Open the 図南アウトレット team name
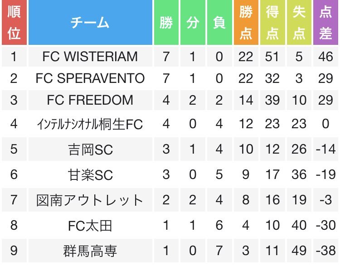This screenshot has width=340, height=266. point(90,200)
